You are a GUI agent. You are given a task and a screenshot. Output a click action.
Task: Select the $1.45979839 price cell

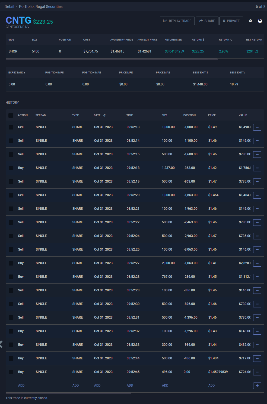(218, 372)
